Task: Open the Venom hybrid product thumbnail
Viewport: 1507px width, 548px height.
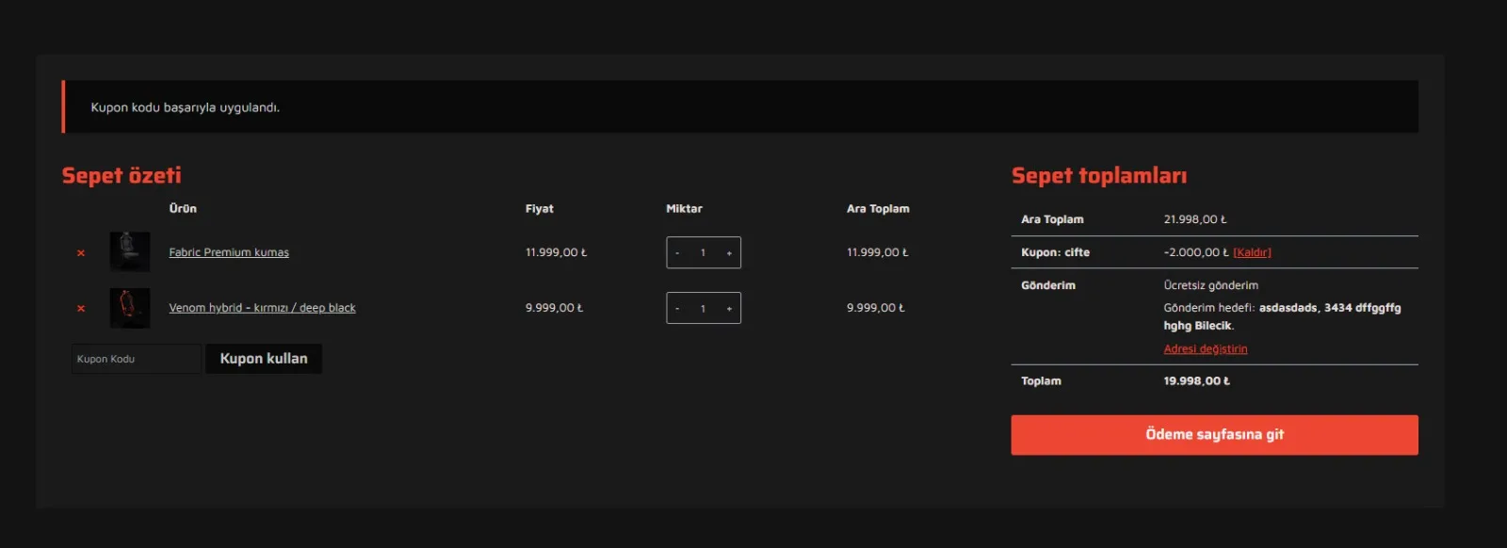Action: point(130,308)
